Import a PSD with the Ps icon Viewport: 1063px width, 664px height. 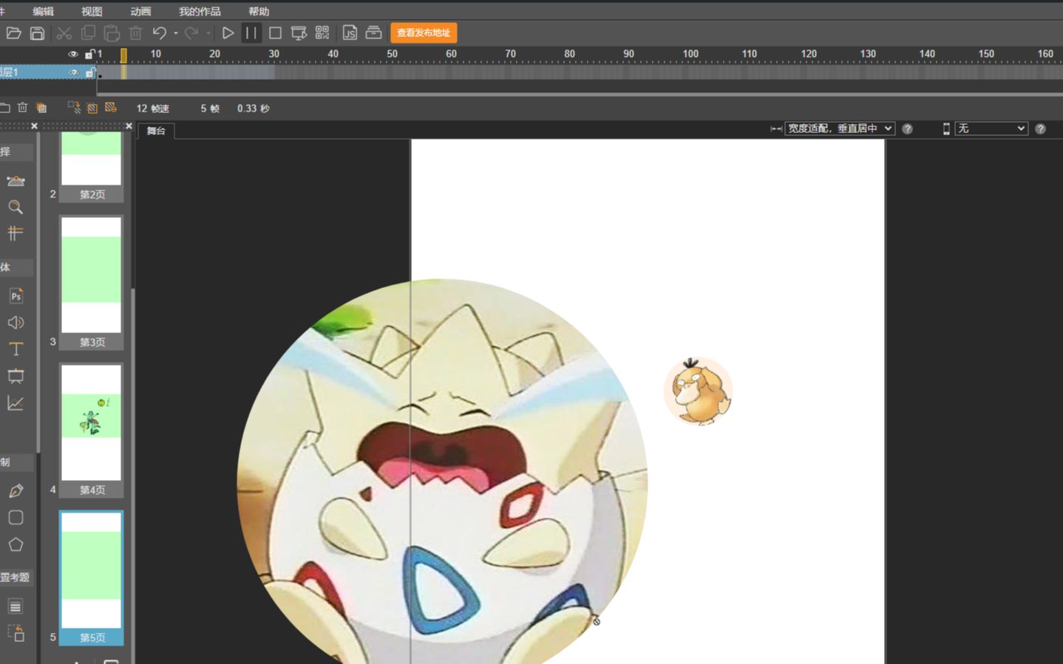click(x=16, y=296)
